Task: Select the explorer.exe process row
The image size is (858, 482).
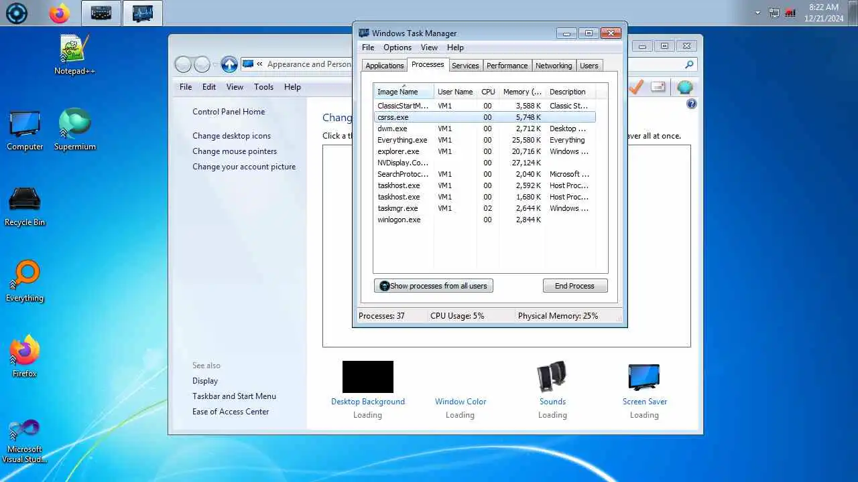Action: click(485, 151)
